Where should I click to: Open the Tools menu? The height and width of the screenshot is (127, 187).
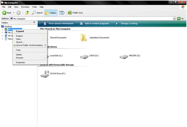(35, 7)
